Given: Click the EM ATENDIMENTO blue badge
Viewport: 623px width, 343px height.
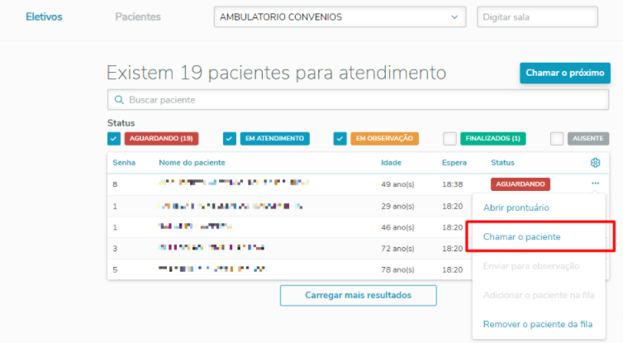Looking at the screenshot, I should coord(274,139).
